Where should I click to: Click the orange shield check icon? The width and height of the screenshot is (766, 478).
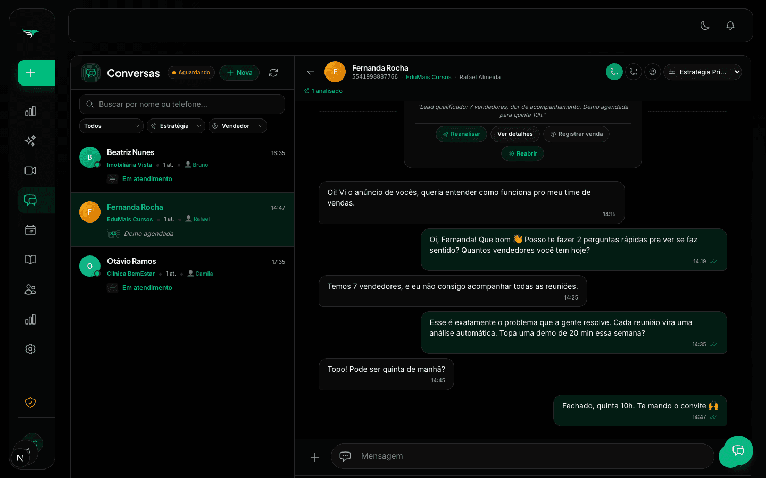click(30, 403)
